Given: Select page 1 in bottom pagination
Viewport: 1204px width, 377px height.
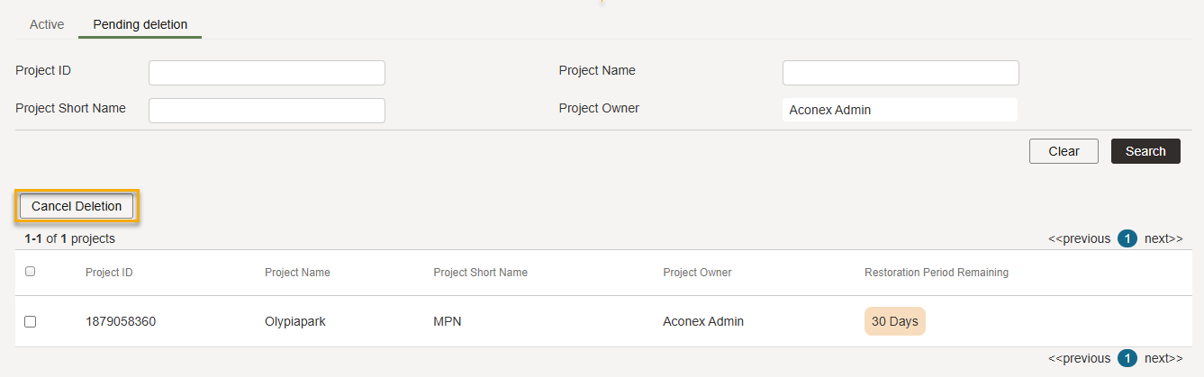Looking at the screenshot, I should point(1127,358).
